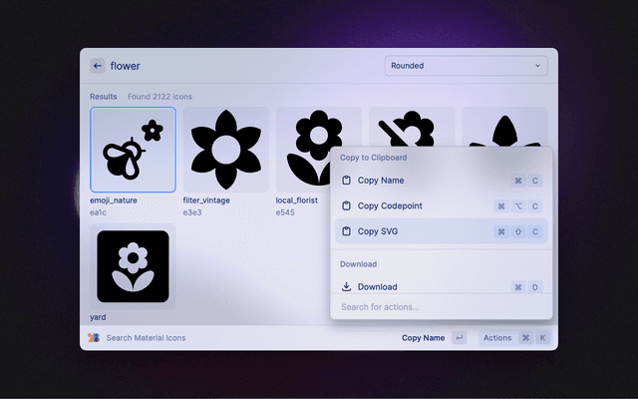Select the emoji_nature bee and flower icon
The image size is (638, 399).
[133, 150]
